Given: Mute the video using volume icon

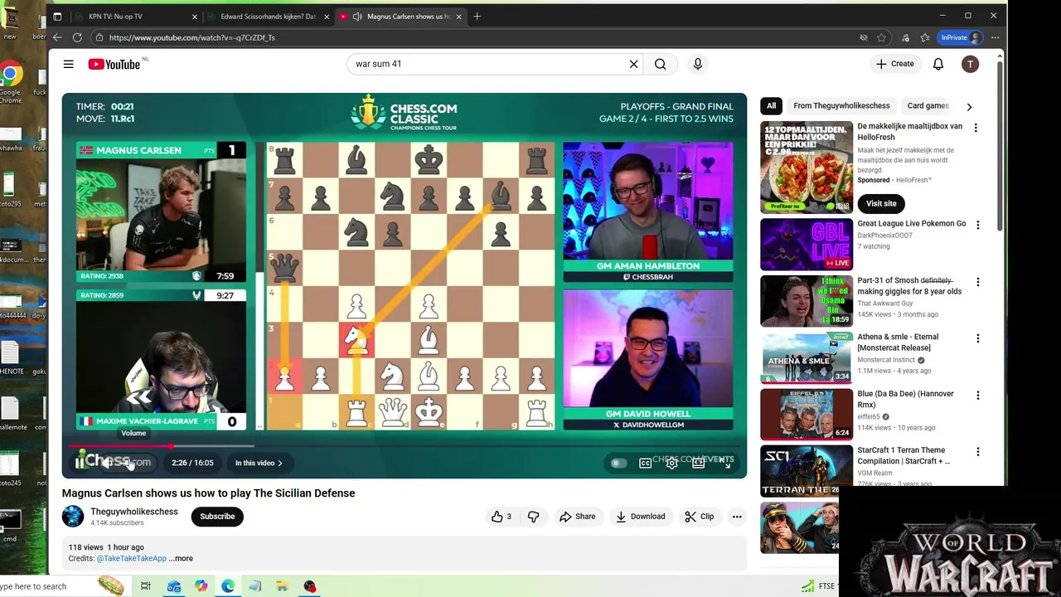Looking at the screenshot, I should (x=106, y=463).
